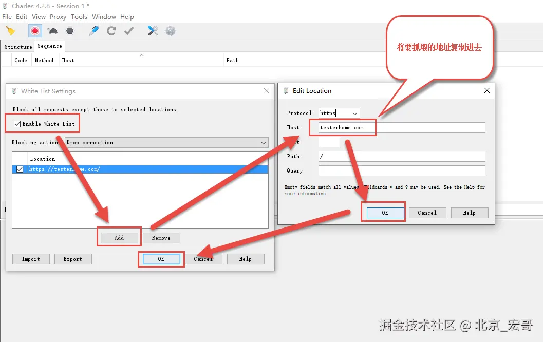Viewport: 543px width, 342px height.
Task: Sort by the Host column header
Action: click(x=141, y=60)
